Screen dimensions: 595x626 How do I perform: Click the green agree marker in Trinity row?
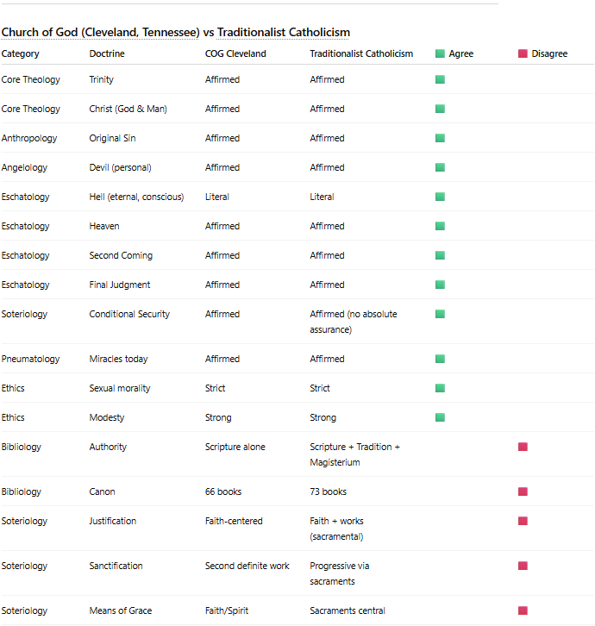tap(440, 79)
